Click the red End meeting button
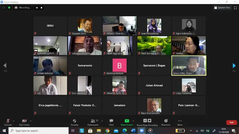This screenshot has width=239, height=134. click(231, 122)
